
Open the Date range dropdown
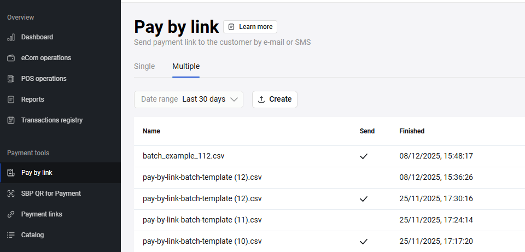tap(188, 99)
